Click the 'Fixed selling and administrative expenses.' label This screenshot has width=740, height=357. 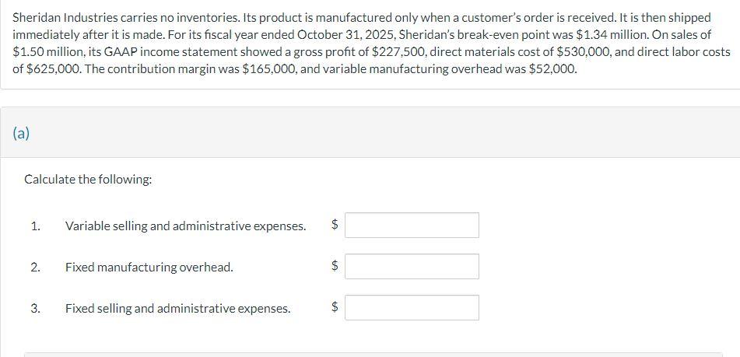[177, 308]
